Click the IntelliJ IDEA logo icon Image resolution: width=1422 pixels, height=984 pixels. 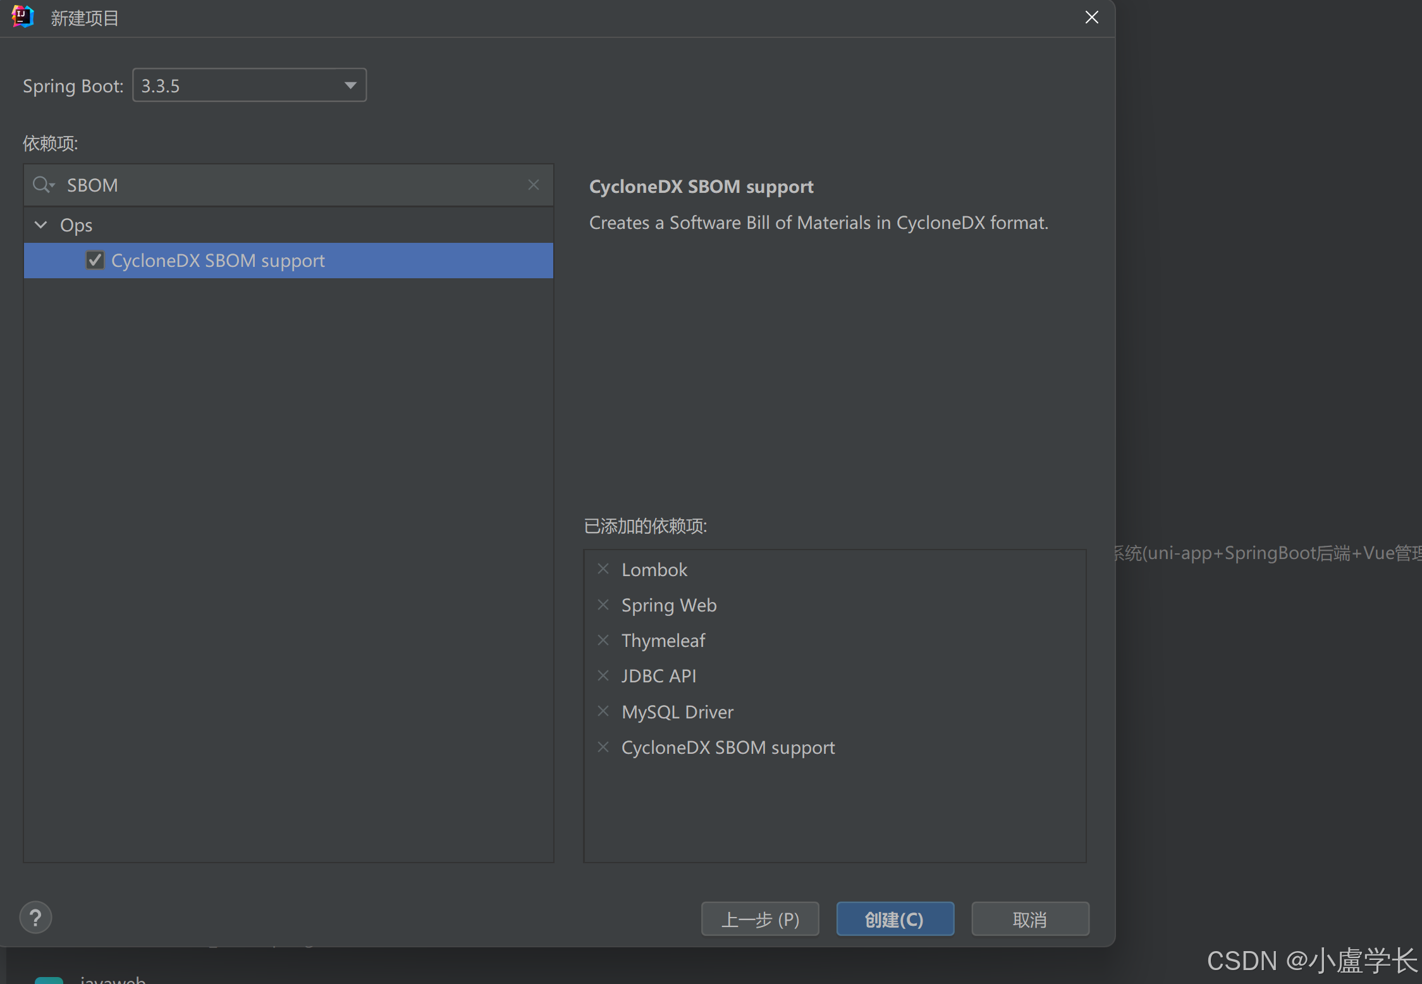[x=23, y=17]
